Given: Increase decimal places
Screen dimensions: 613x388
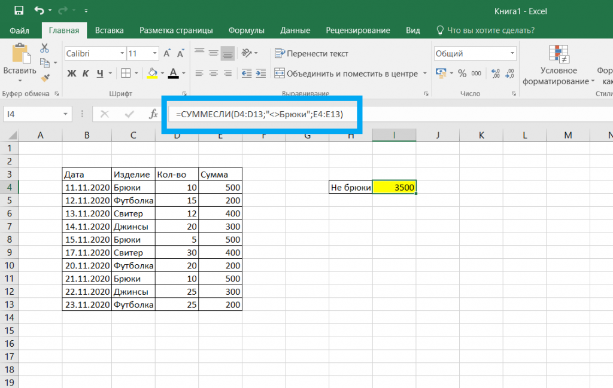Looking at the screenshot, I should coord(495,73).
